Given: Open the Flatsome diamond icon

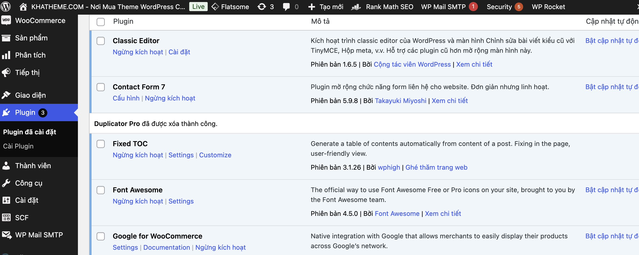Looking at the screenshot, I should click(x=215, y=7).
